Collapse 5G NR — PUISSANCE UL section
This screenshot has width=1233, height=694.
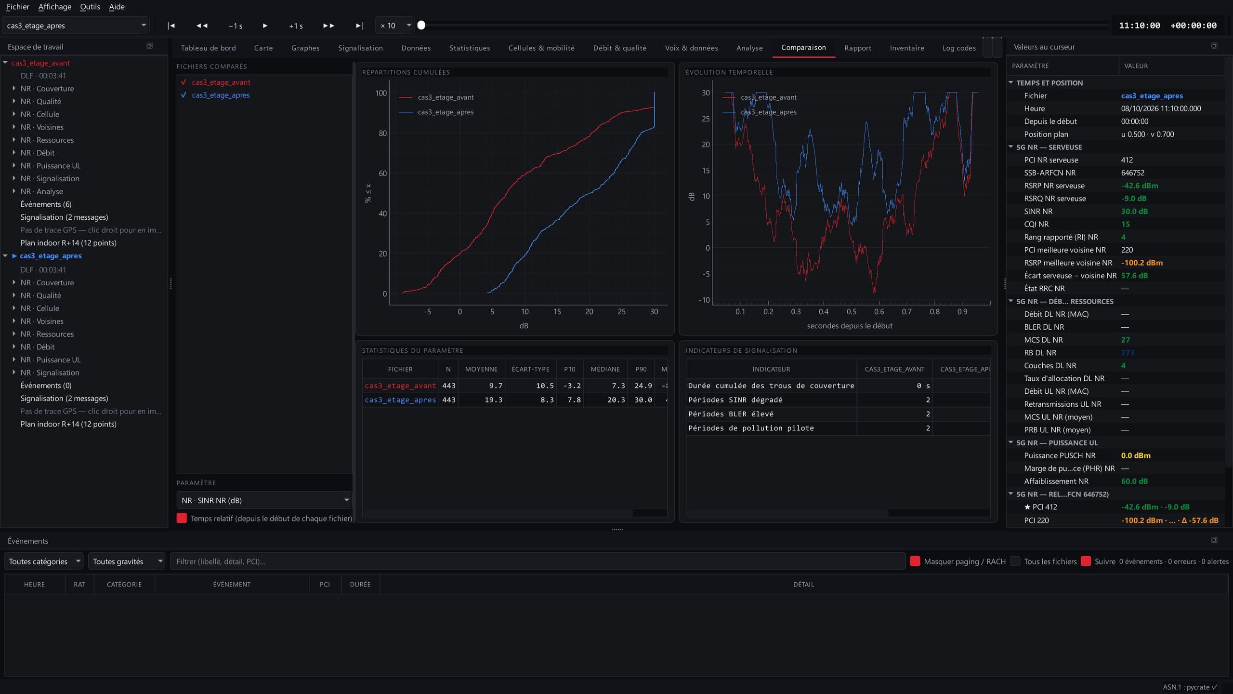coord(1011,442)
